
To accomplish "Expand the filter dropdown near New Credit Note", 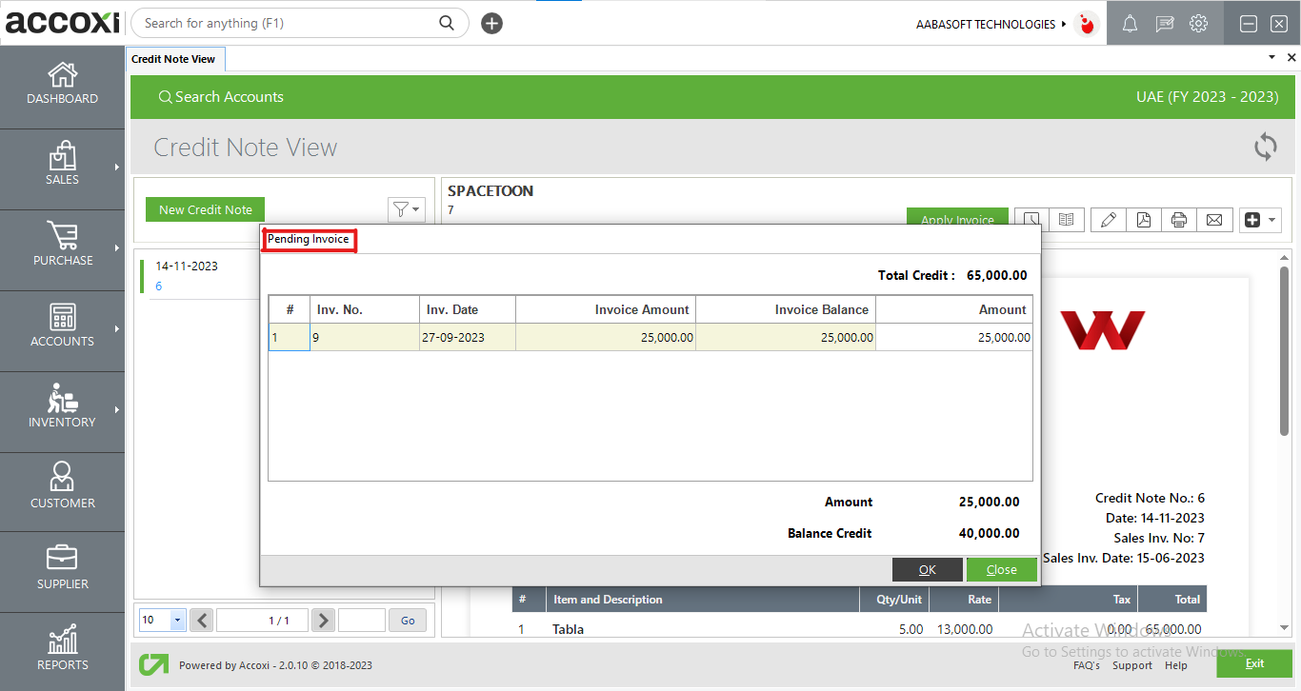I will [407, 209].
